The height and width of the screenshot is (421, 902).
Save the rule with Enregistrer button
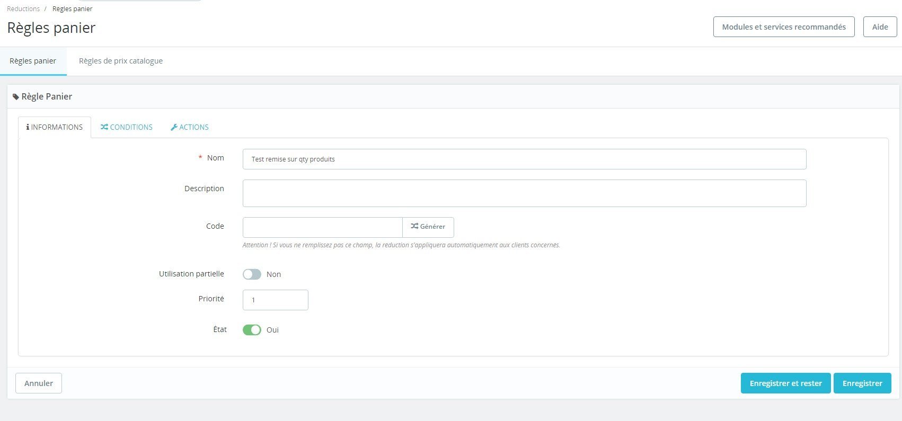(862, 383)
